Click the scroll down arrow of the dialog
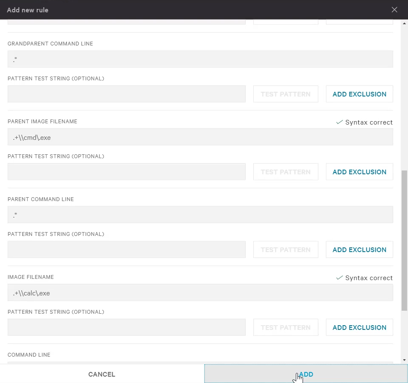408x383 pixels. coord(404,360)
